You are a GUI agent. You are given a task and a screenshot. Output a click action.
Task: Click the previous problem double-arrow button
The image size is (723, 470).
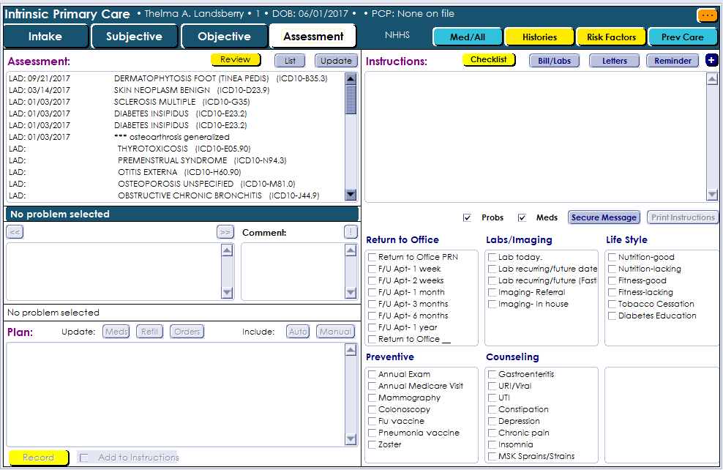[15, 232]
